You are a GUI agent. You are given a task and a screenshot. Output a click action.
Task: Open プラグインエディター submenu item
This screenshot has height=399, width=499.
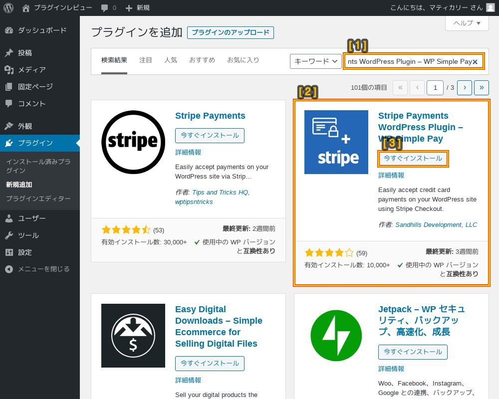[38, 199]
